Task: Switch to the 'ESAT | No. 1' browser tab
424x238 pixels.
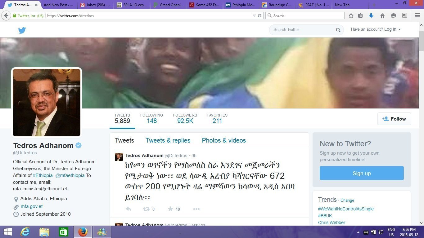Action: [x=314, y=5]
